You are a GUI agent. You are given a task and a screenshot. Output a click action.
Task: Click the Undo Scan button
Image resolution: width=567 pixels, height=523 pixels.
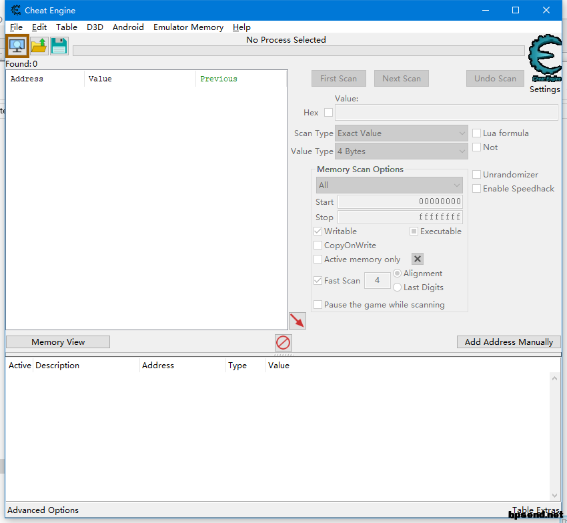(495, 79)
